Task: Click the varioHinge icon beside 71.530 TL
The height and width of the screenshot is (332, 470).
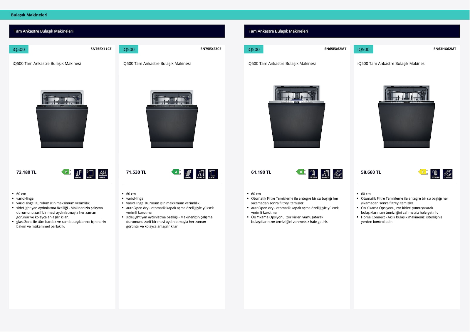Action: click(189, 174)
